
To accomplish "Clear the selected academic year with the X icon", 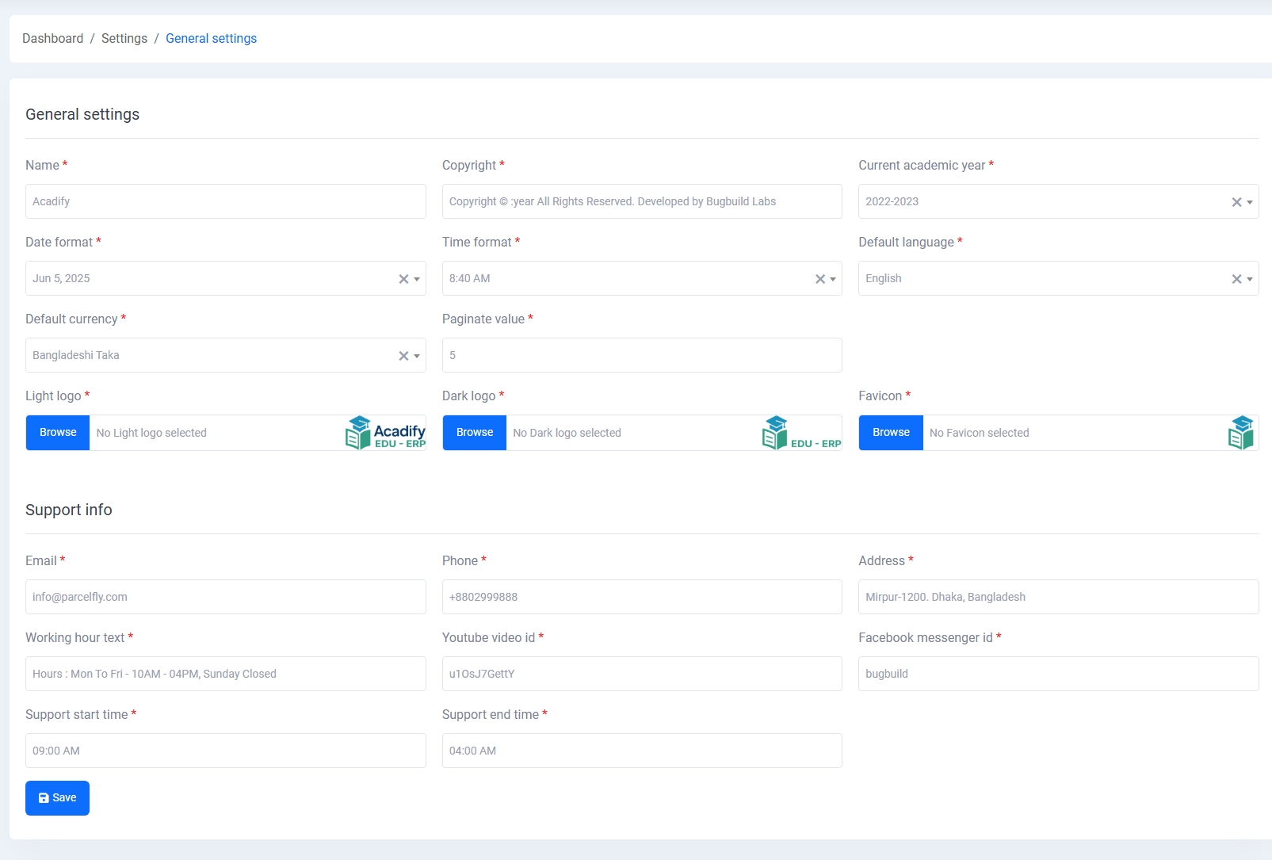I will pyautogui.click(x=1235, y=201).
